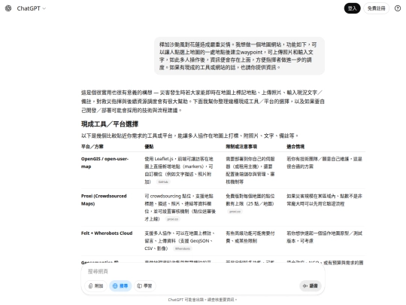
Task: Click the 限制或注意事項 column header
Action: point(241,147)
